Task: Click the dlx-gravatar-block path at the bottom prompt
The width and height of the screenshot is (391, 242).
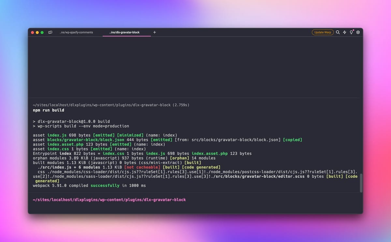Action: tap(109, 199)
